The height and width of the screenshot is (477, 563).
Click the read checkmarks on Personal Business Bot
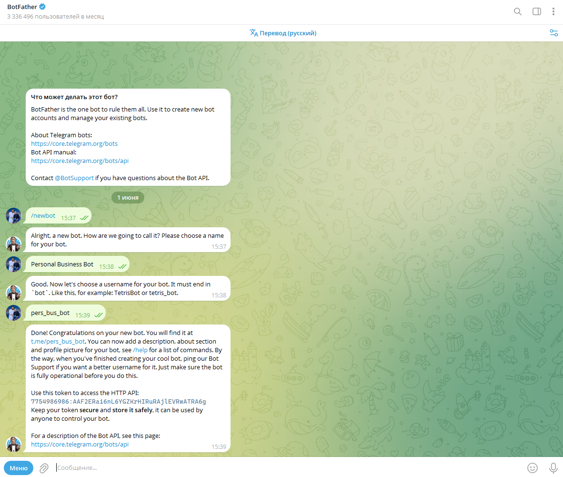click(x=122, y=266)
